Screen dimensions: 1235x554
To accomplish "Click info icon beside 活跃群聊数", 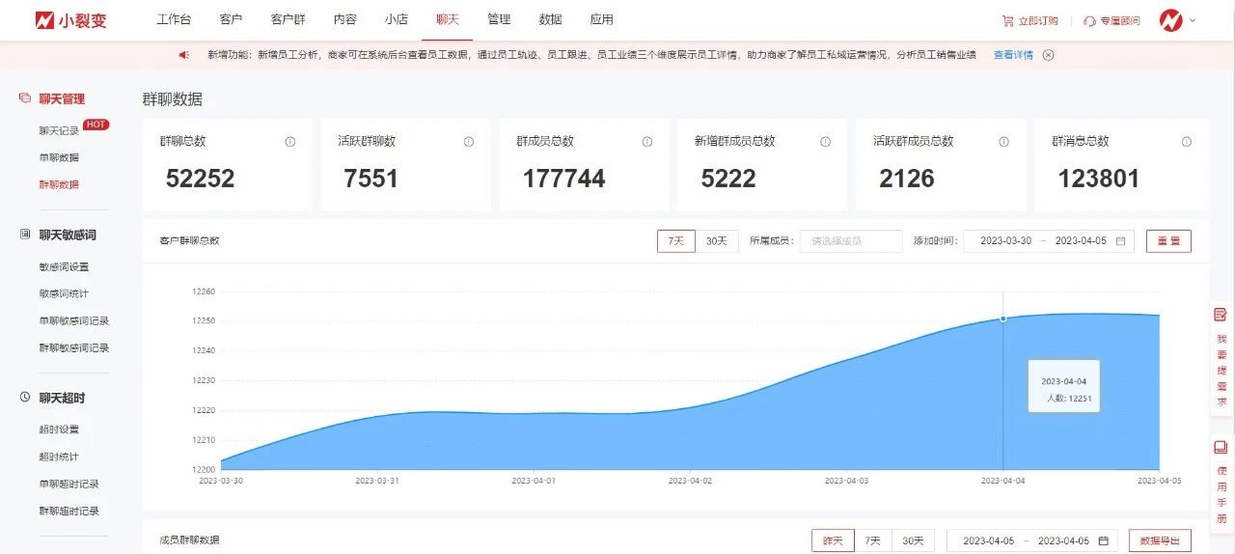I will [468, 142].
